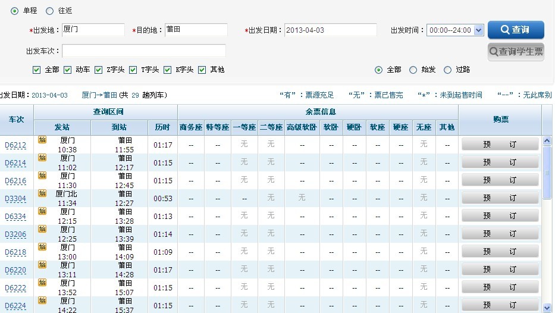Open the 出发日期 date picker field

click(330, 30)
